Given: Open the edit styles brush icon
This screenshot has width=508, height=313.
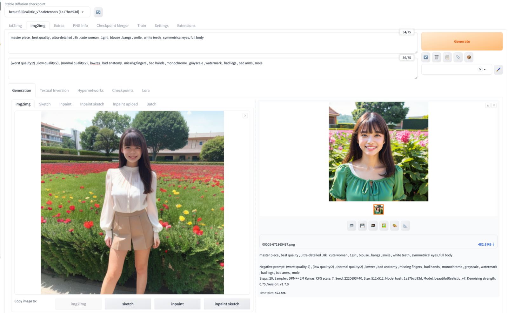Looking at the screenshot, I should (498, 69).
